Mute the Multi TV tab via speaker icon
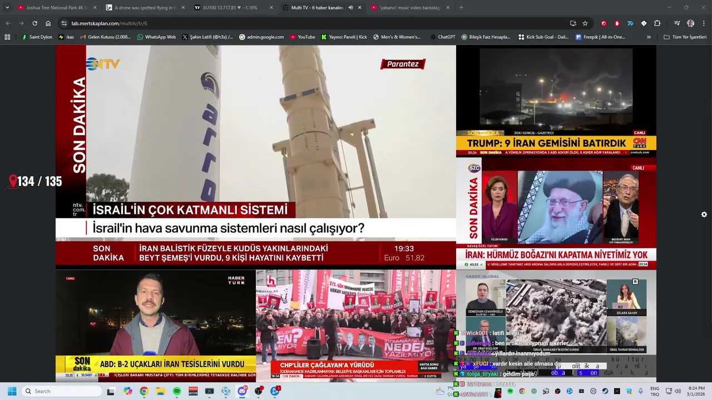Viewport: 712px width, 400px height. (x=350, y=8)
